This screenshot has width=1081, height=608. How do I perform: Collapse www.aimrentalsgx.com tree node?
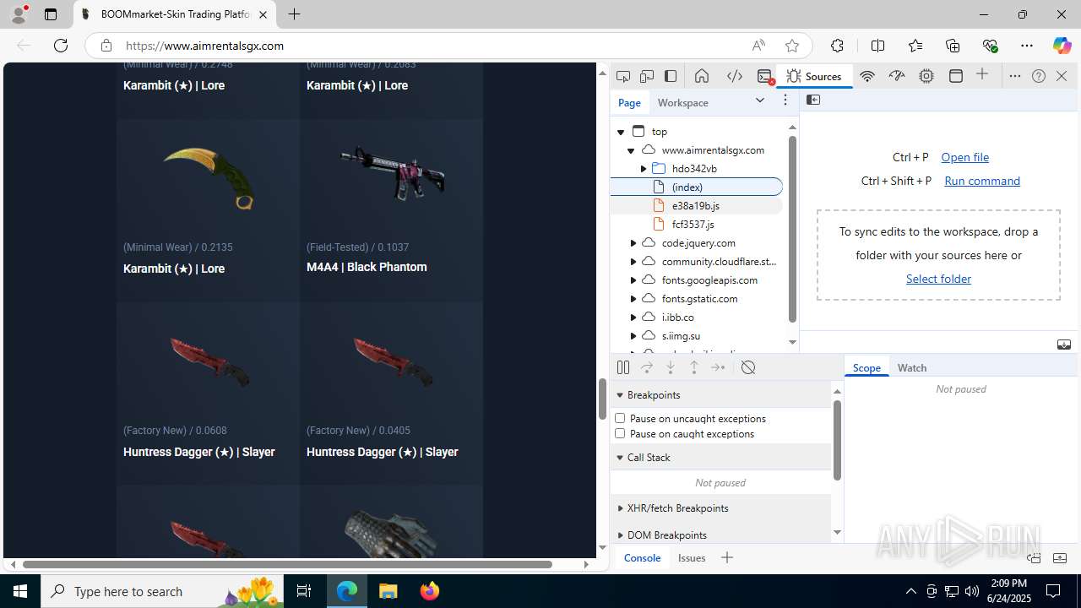[631, 150]
